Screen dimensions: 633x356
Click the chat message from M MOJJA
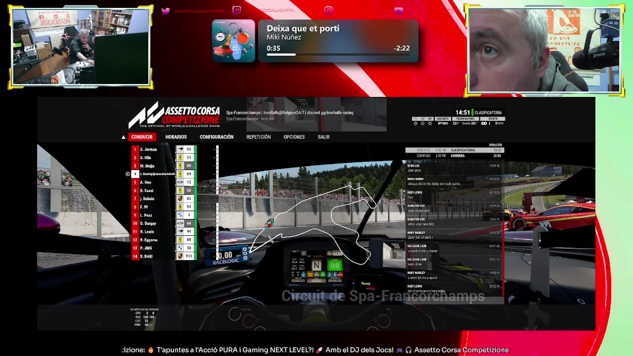(x=453, y=168)
